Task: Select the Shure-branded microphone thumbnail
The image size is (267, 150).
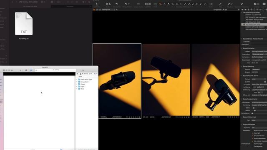Action: (x=216, y=80)
